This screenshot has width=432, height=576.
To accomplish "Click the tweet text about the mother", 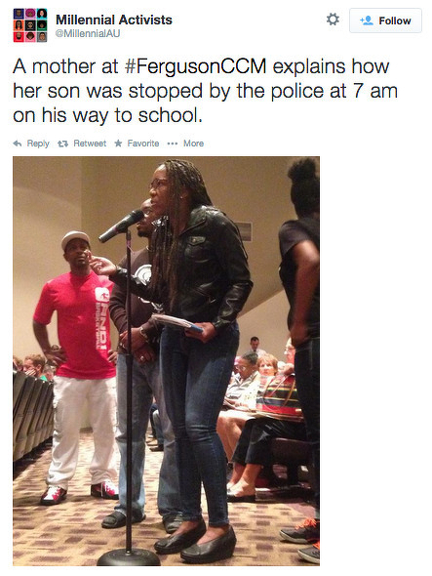I will coord(205,91).
